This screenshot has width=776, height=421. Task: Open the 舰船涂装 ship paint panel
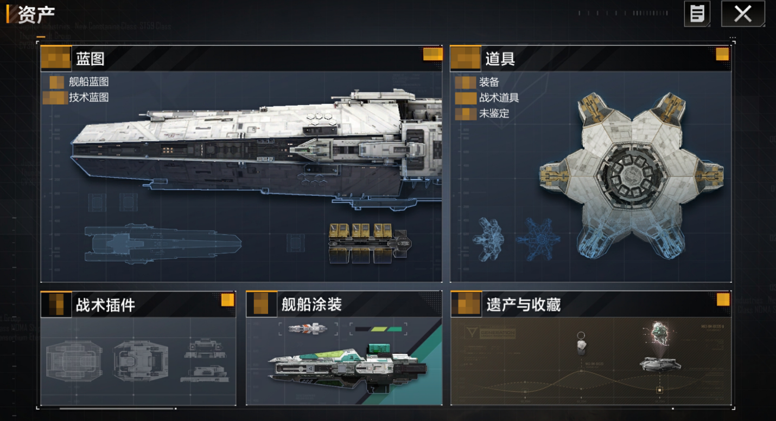point(344,348)
